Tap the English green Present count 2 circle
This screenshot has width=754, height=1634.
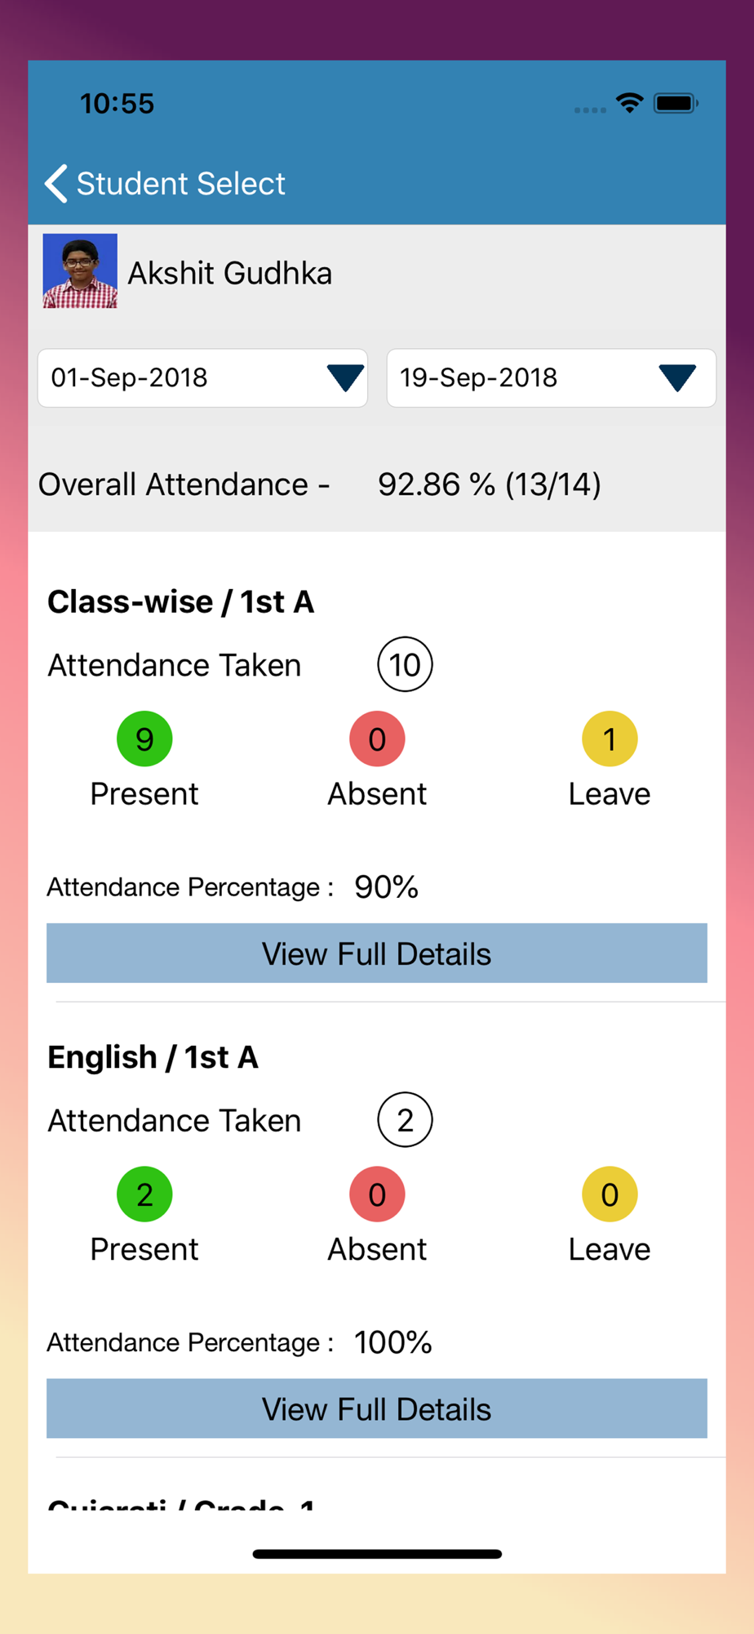coord(144,1194)
